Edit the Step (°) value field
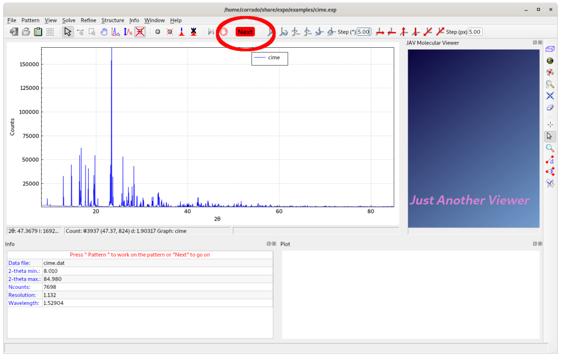The width and height of the screenshot is (561, 357). (x=364, y=32)
